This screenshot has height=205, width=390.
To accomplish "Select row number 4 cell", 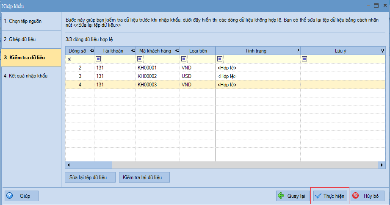I will point(80,85).
